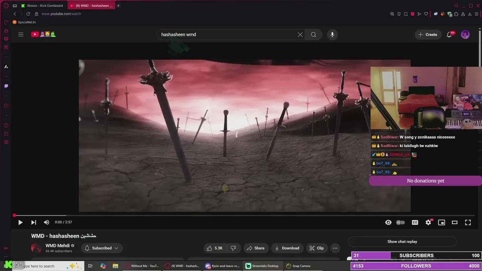482x271 pixels.
Task: Open the sidebar media Player icon
Action: 6,106
